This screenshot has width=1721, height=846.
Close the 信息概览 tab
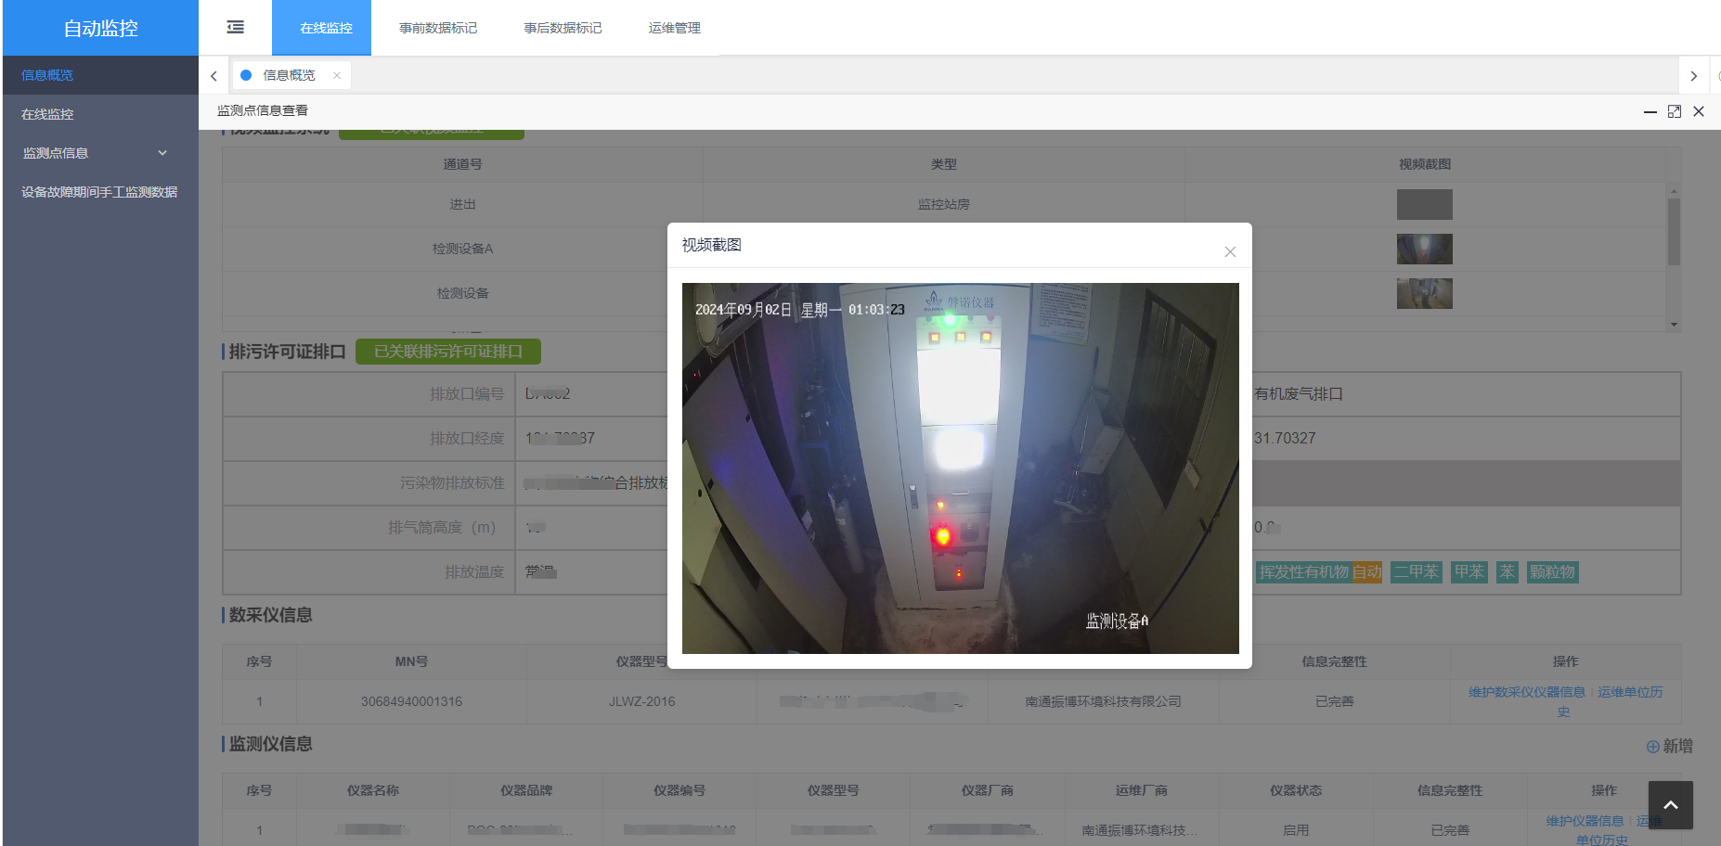click(337, 76)
